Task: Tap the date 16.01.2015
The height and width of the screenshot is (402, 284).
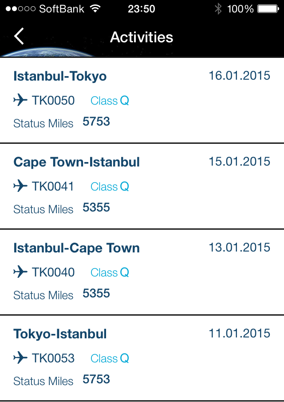Action: [x=239, y=76]
